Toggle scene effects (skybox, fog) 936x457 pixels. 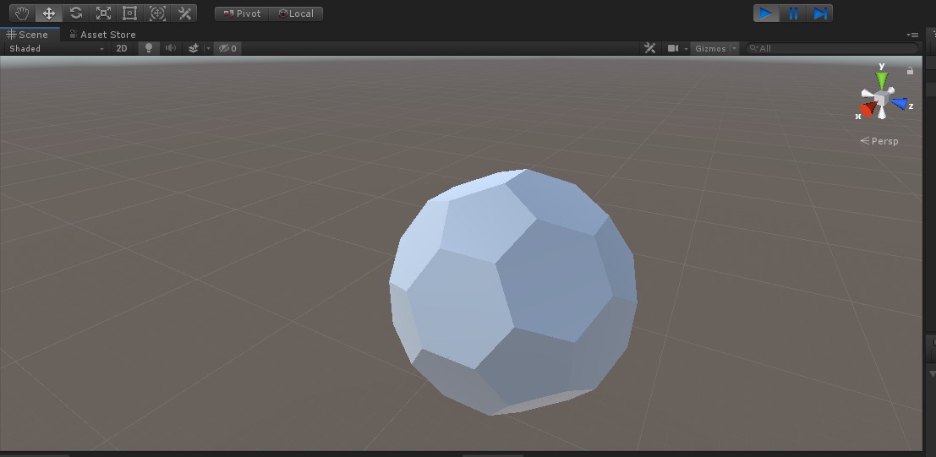click(194, 48)
